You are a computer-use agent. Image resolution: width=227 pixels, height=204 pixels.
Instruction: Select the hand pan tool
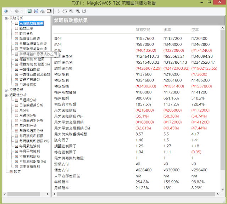pyautogui.click(x=65, y=11)
